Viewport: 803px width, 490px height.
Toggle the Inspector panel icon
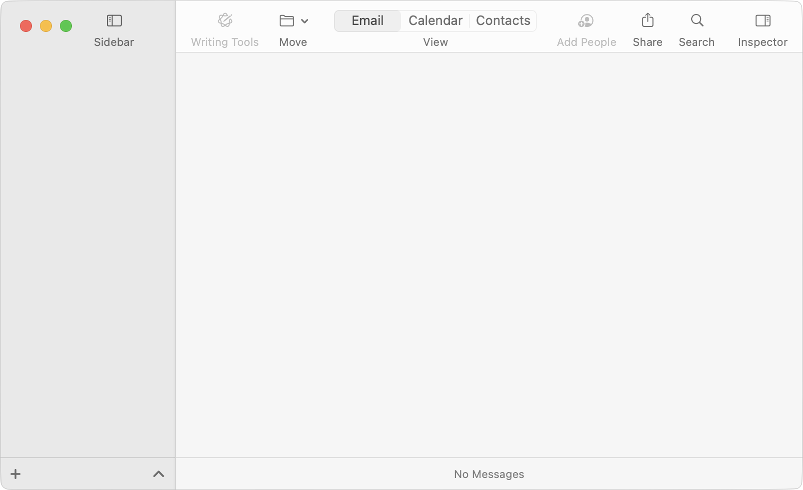[x=763, y=20]
